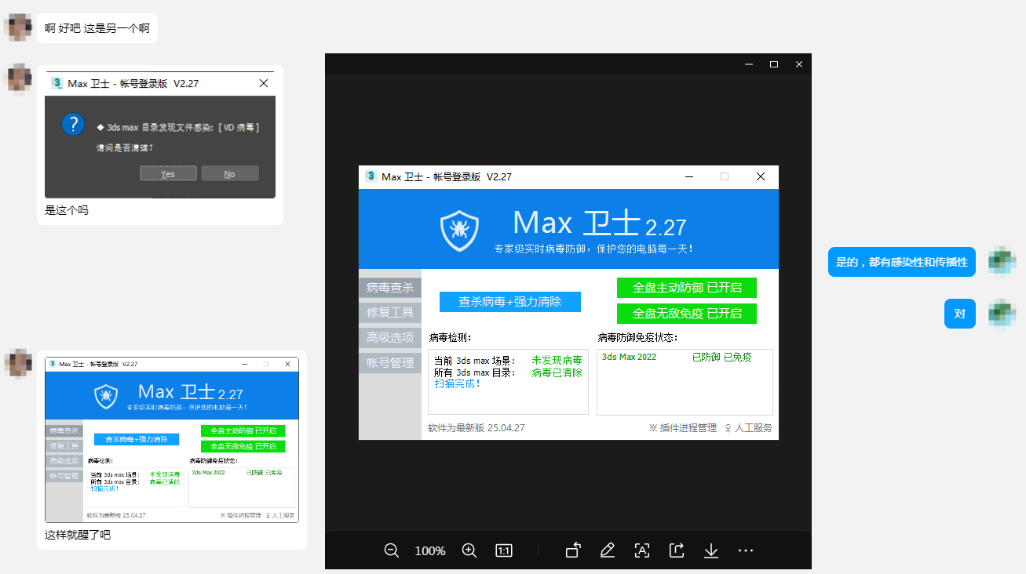The width and height of the screenshot is (1026, 574).
Task: Click the 扫描完成！ status text
Action: point(458,383)
